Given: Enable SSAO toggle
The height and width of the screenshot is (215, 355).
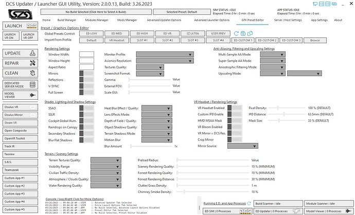Looking at the screenshot, I should 86,108.
